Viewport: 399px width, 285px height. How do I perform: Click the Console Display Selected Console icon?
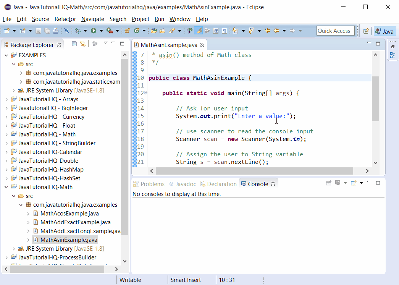(338, 183)
